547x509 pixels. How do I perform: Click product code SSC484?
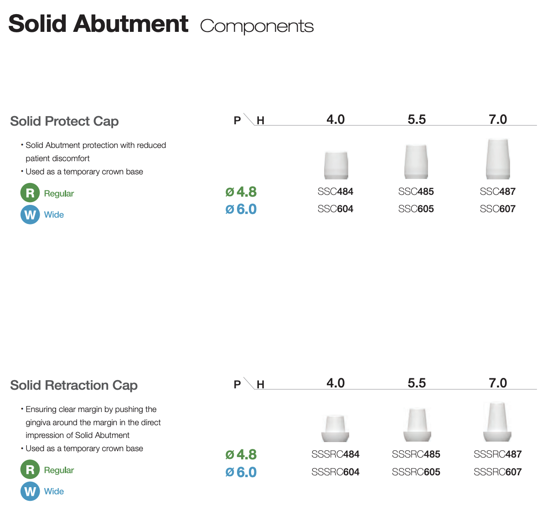point(335,192)
